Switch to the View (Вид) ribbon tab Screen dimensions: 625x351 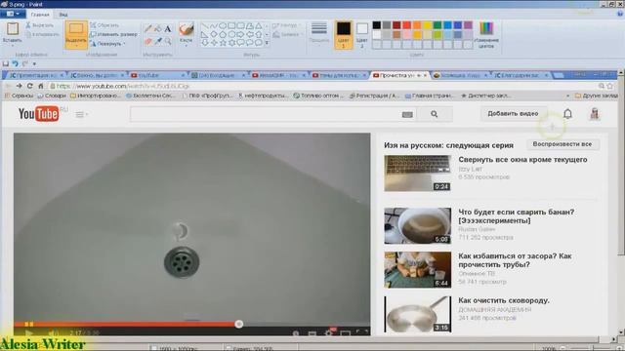click(62, 15)
